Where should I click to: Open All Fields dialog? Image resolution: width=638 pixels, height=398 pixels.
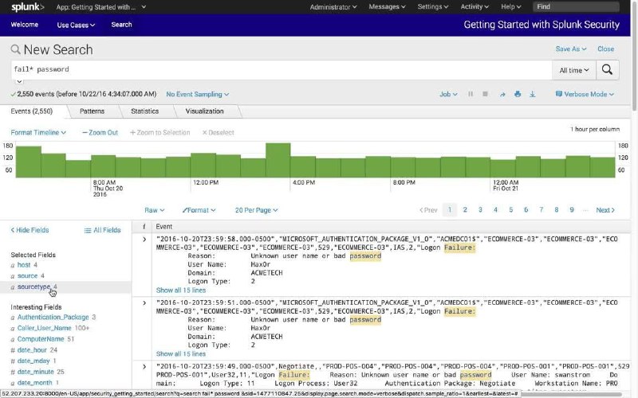[103, 230]
